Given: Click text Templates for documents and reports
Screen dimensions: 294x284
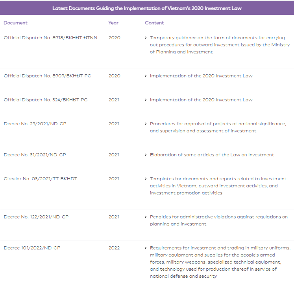Looking at the screenshot, I should (x=218, y=186).
